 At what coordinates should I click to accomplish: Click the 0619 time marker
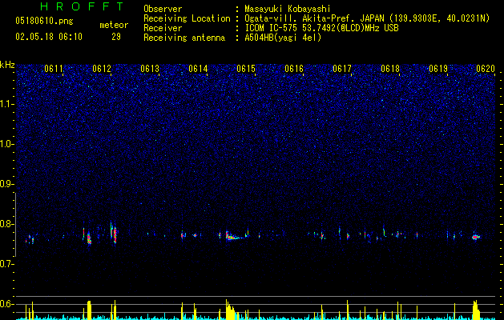click(438, 69)
